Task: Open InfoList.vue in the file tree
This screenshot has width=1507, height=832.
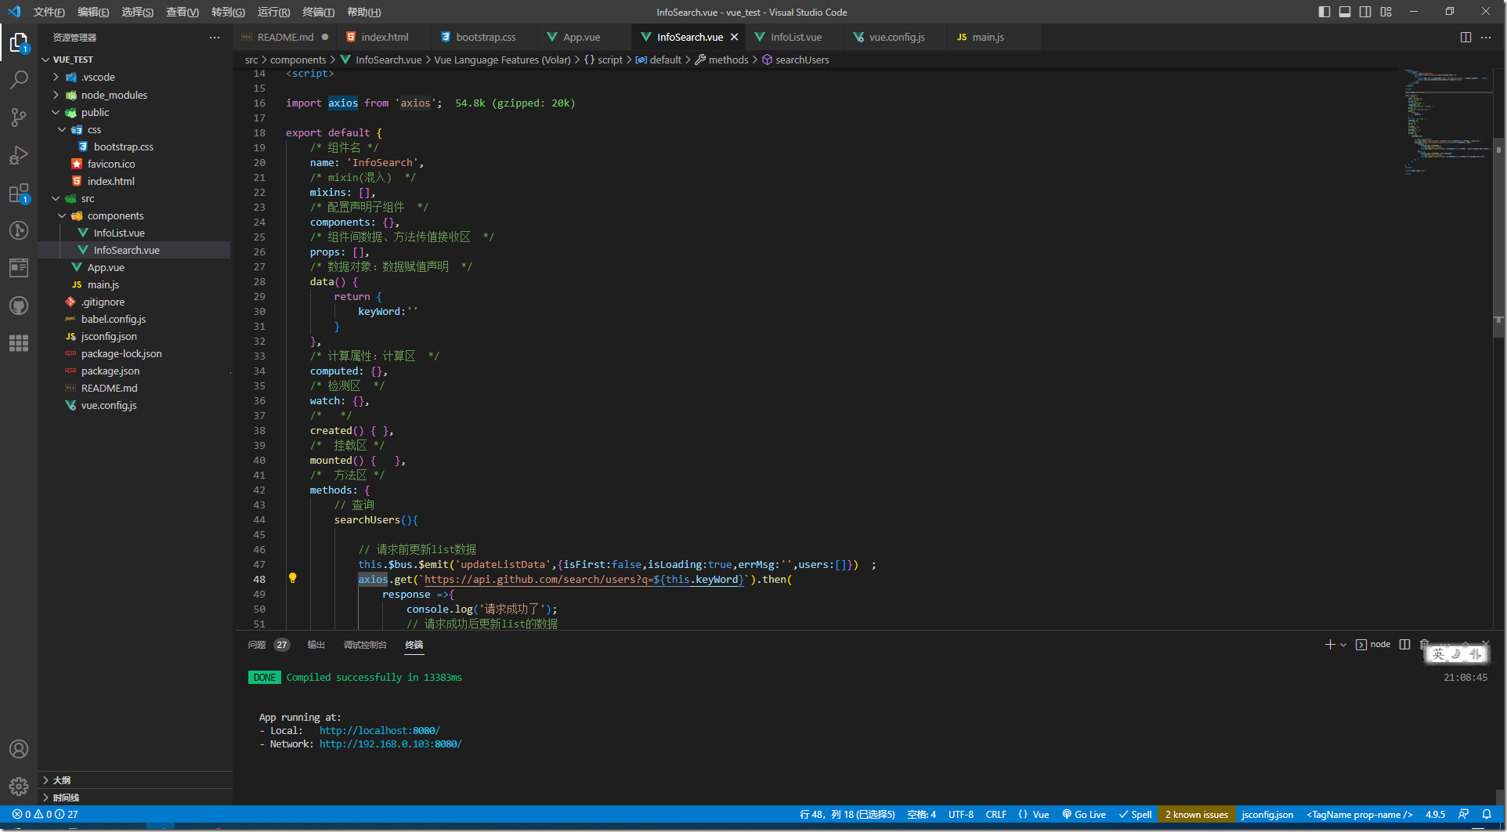Action: pos(119,233)
